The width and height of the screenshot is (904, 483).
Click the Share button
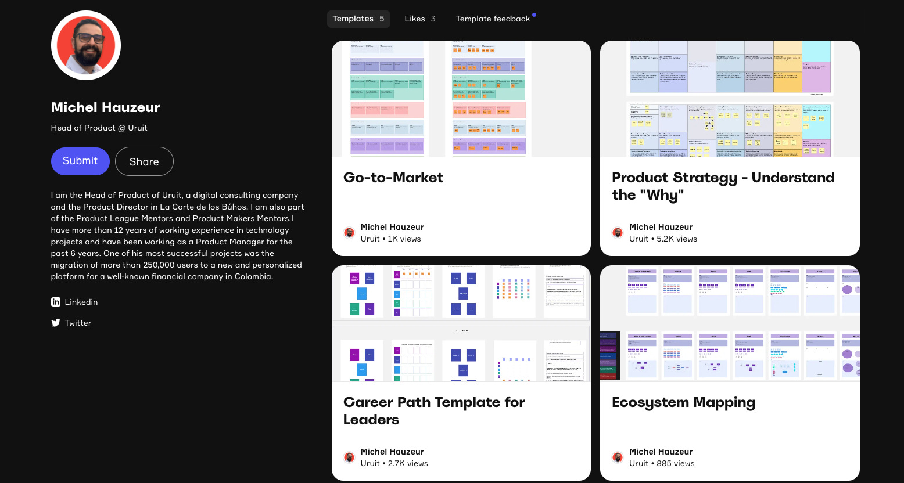pyautogui.click(x=144, y=161)
